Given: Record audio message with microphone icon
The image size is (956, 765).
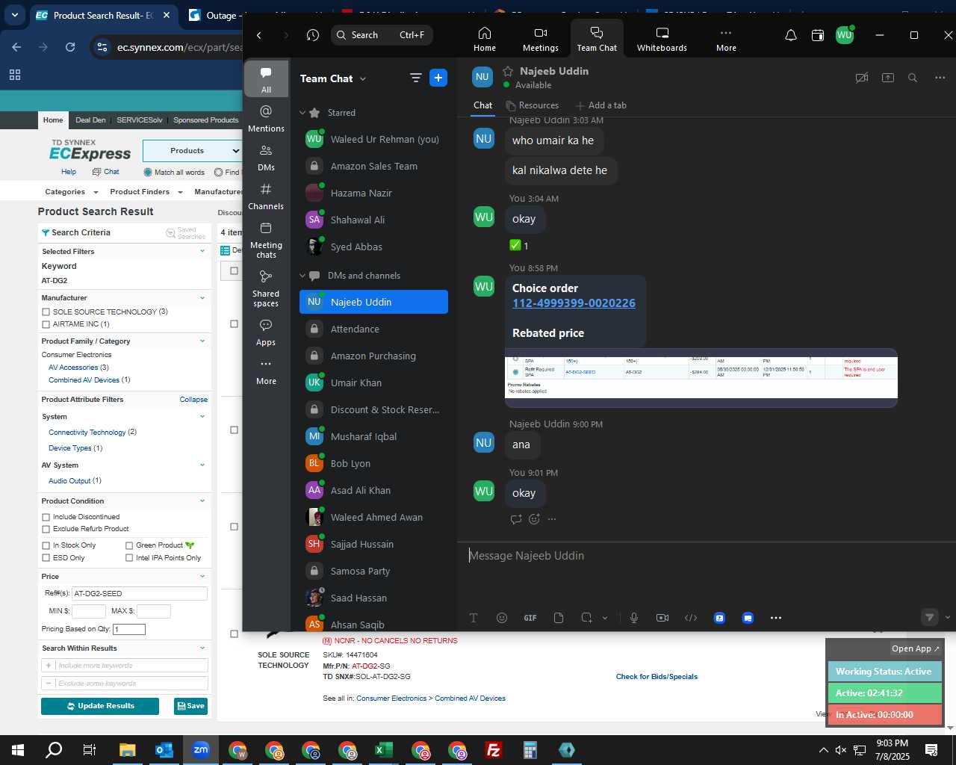Looking at the screenshot, I should (x=634, y=618).
